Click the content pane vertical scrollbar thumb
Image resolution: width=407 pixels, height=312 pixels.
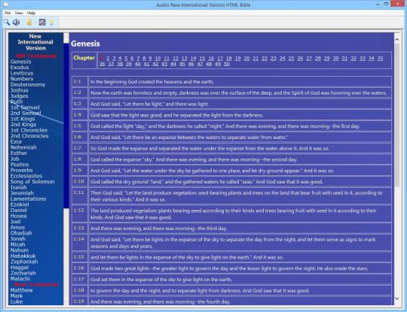pyautogui.click(x=397, y=115)
